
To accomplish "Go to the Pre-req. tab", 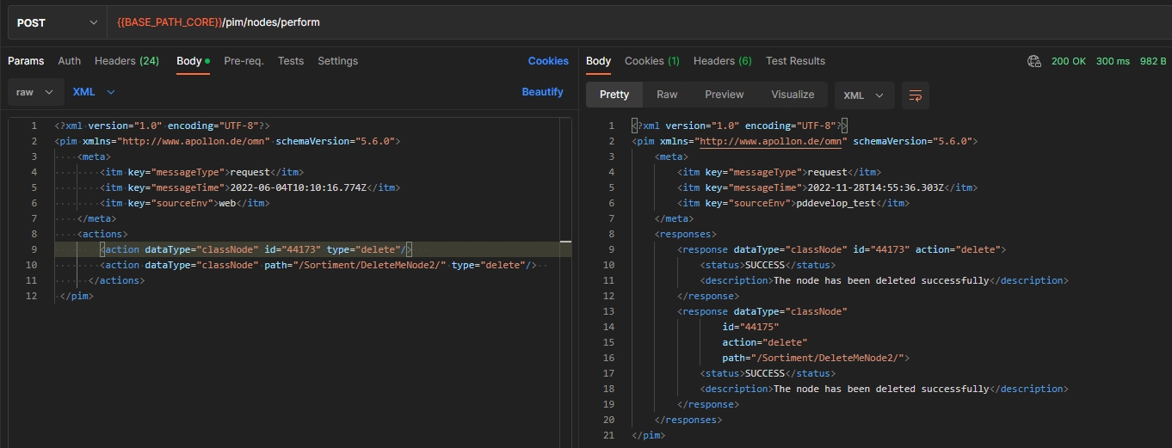I will (x=244, y=61).
